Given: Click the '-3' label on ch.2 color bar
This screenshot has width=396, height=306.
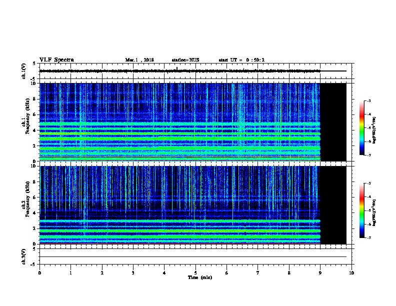Looking at the screenshot, I should (x=369, y=183).
